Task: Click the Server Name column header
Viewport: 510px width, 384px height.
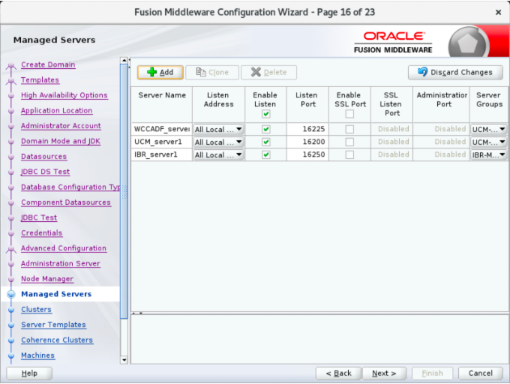Action: (x=162, y=104)
